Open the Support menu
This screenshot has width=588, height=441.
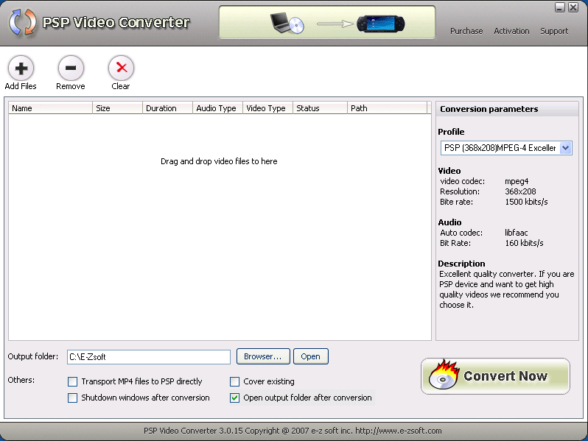[554, 31]
